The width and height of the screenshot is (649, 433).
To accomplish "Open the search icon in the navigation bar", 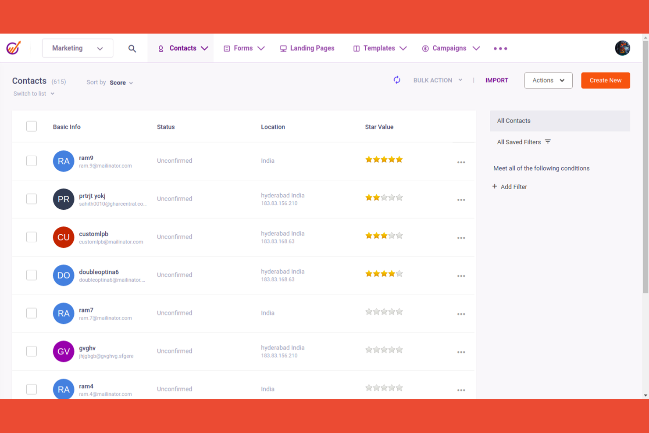I will (x=132, y=48).
